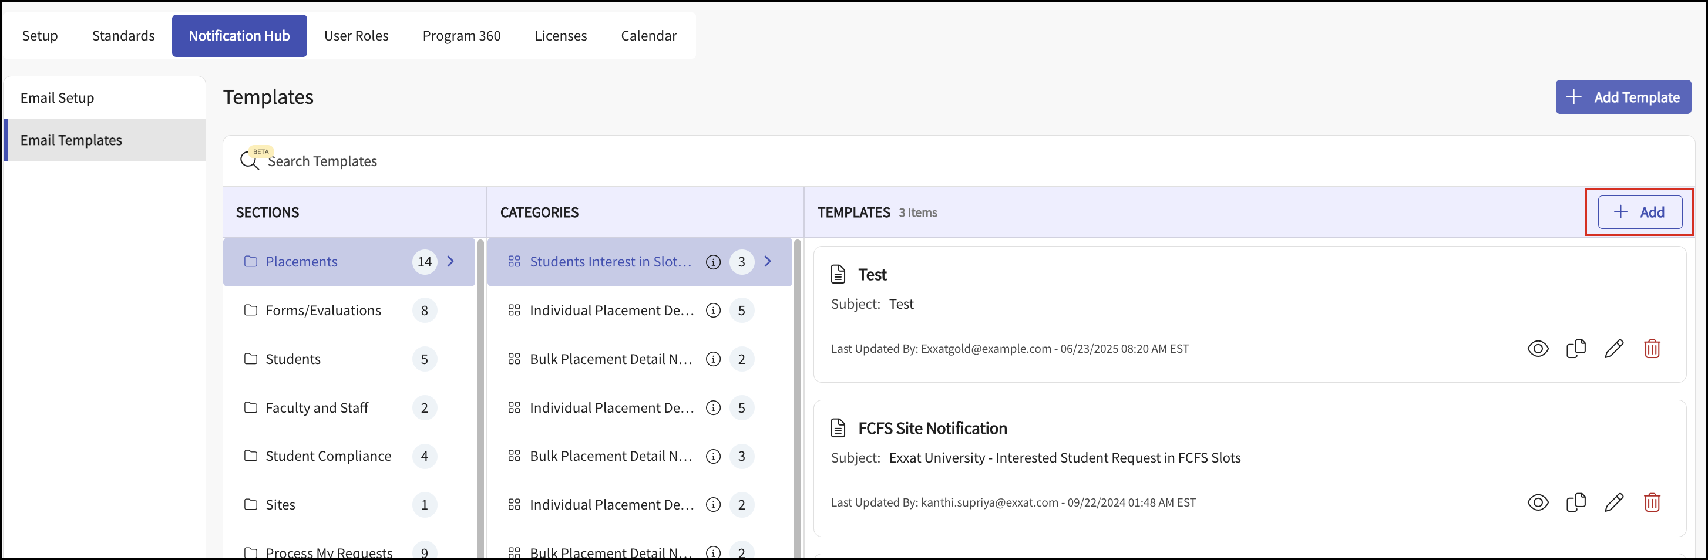Preview the Test template with eye icon
Viewport: 1708px width, 560px height.
pyautogui.click(x=1538, y=349)
